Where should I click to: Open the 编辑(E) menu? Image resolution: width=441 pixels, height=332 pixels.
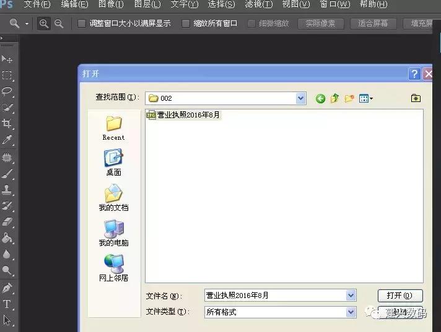pos(74,4)
